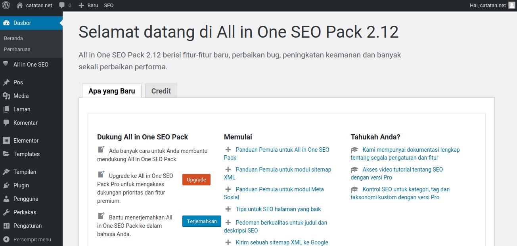Open the SEO menu in admin bar
This screenshot has height=246, width=517.
(108, 5)
